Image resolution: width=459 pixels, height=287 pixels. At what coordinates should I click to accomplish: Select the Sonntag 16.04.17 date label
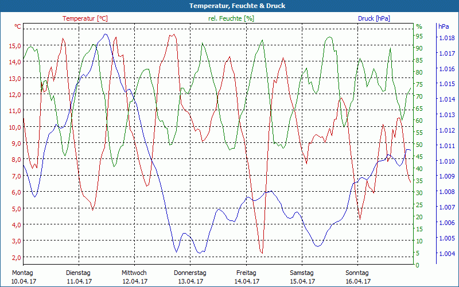pyautogui.click(x=357, y=277)
